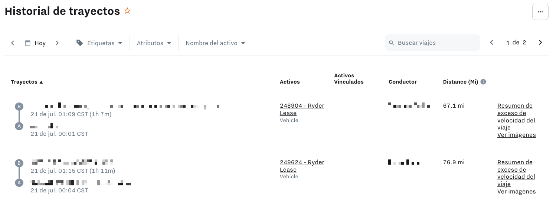Open asset 249624 - Ryder Lease

click(302, 166)
